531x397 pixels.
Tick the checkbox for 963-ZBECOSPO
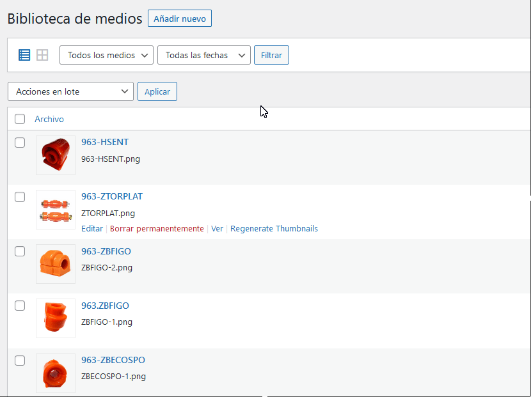[x=20, y=361]
